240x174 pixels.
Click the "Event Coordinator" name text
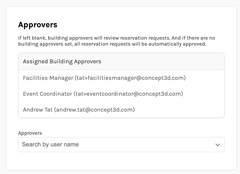tap(47, 94)
